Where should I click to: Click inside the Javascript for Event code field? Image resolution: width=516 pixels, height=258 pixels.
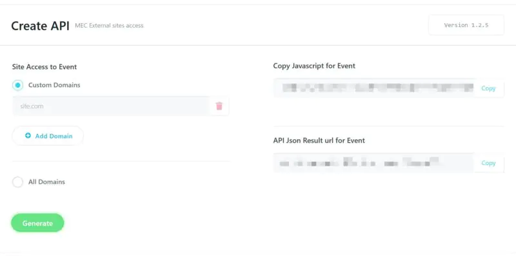pos(374,88)
